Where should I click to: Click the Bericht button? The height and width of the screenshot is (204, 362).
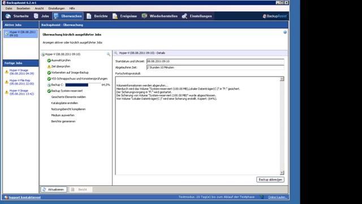click(80, 189)
